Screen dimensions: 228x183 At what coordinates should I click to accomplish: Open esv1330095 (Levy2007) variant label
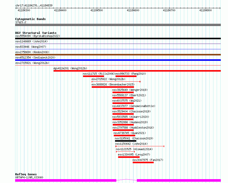click(x=134, y=155)
